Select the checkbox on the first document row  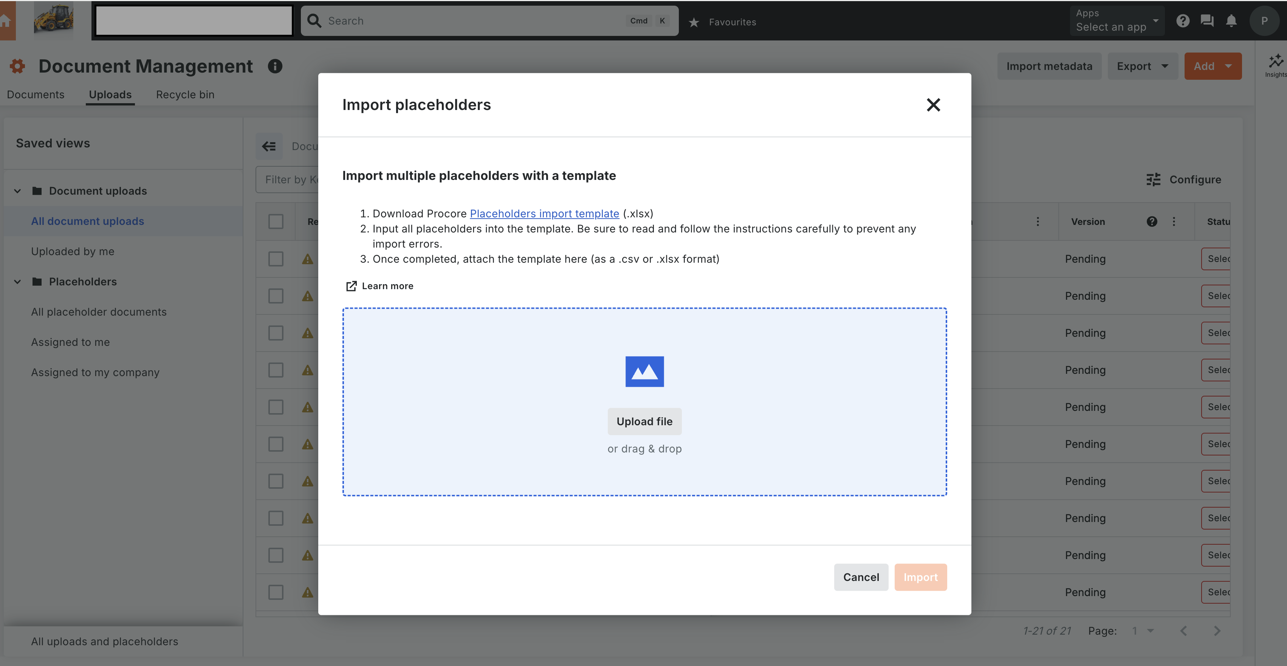276,259
